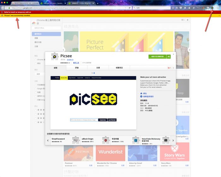Click the URL address bar field
Screen dimensions: 221x177
click(x=66, y=8)
